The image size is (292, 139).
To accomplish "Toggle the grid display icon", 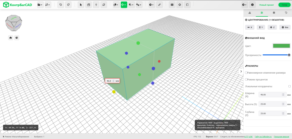I will click(172, 5).
